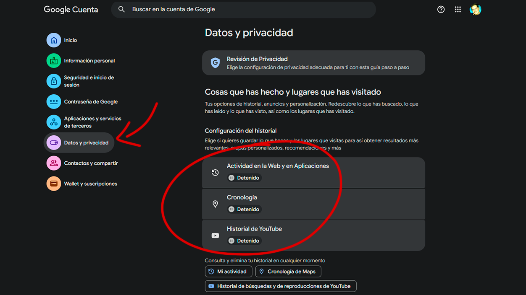Toggle Detenido on the Cronología setting
The width and height of the screenshot is (526, 295).
coord(244,209)
